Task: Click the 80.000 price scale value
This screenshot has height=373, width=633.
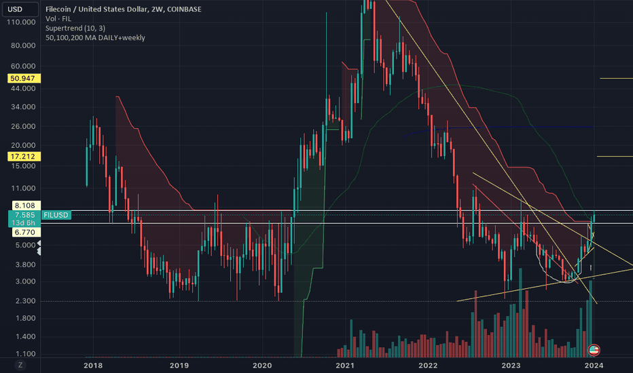Action: coord(23,45)
